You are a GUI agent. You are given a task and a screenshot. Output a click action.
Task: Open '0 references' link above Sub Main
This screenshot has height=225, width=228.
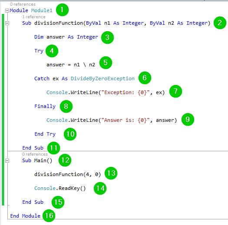[x=35, y=154]
